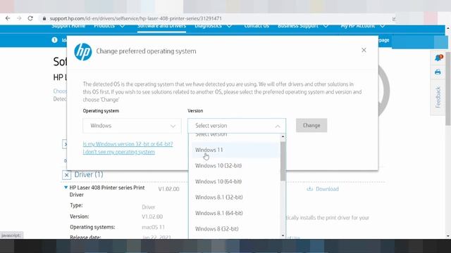
Task: Click the HP logo in dialog
Action: (83, 52)
